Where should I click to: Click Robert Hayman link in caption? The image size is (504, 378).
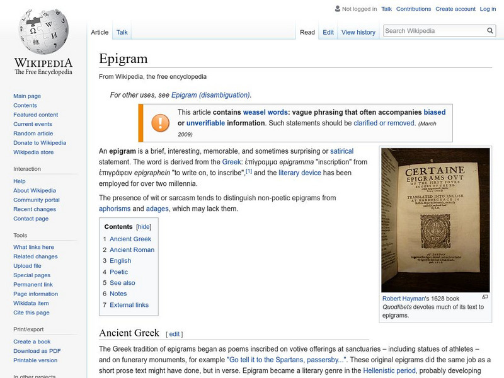(403, 299)
